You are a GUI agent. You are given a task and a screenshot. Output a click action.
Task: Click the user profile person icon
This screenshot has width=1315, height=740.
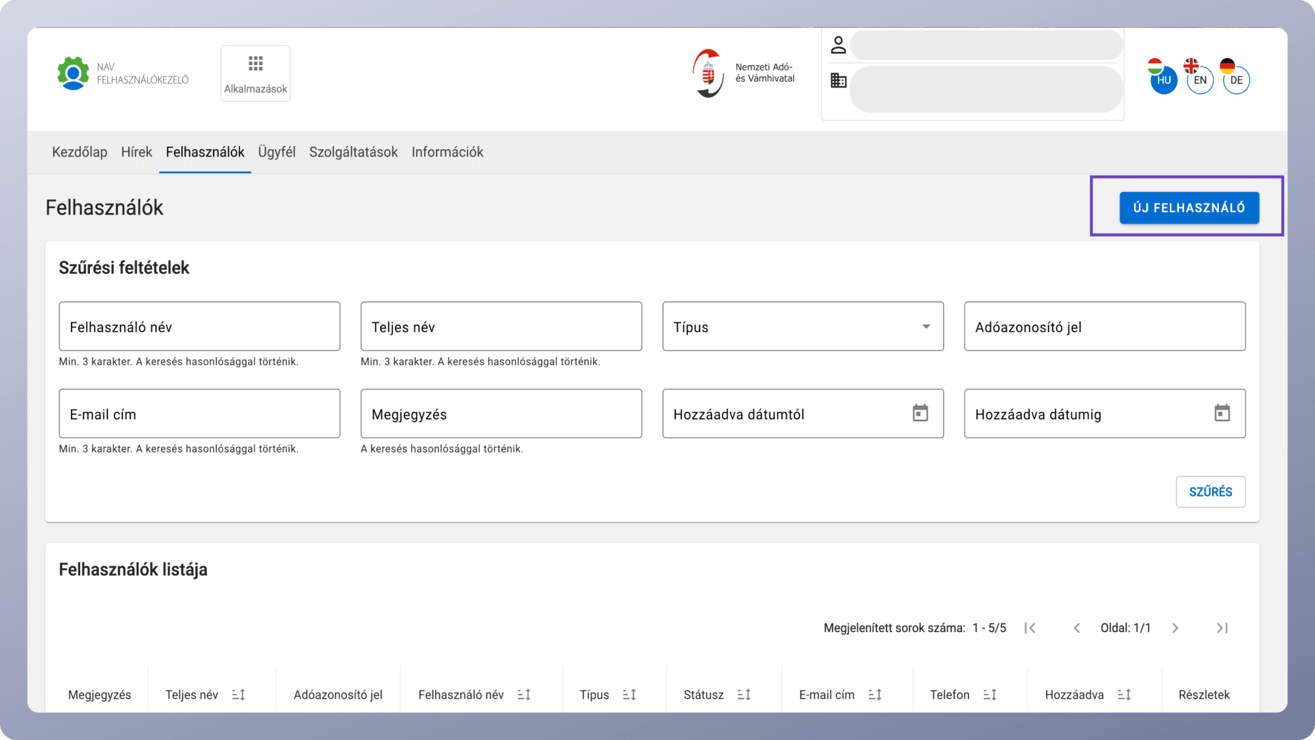click(x=838, y=45)
